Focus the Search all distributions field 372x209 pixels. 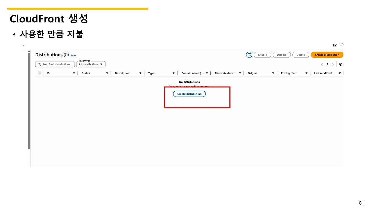[55, 64]
